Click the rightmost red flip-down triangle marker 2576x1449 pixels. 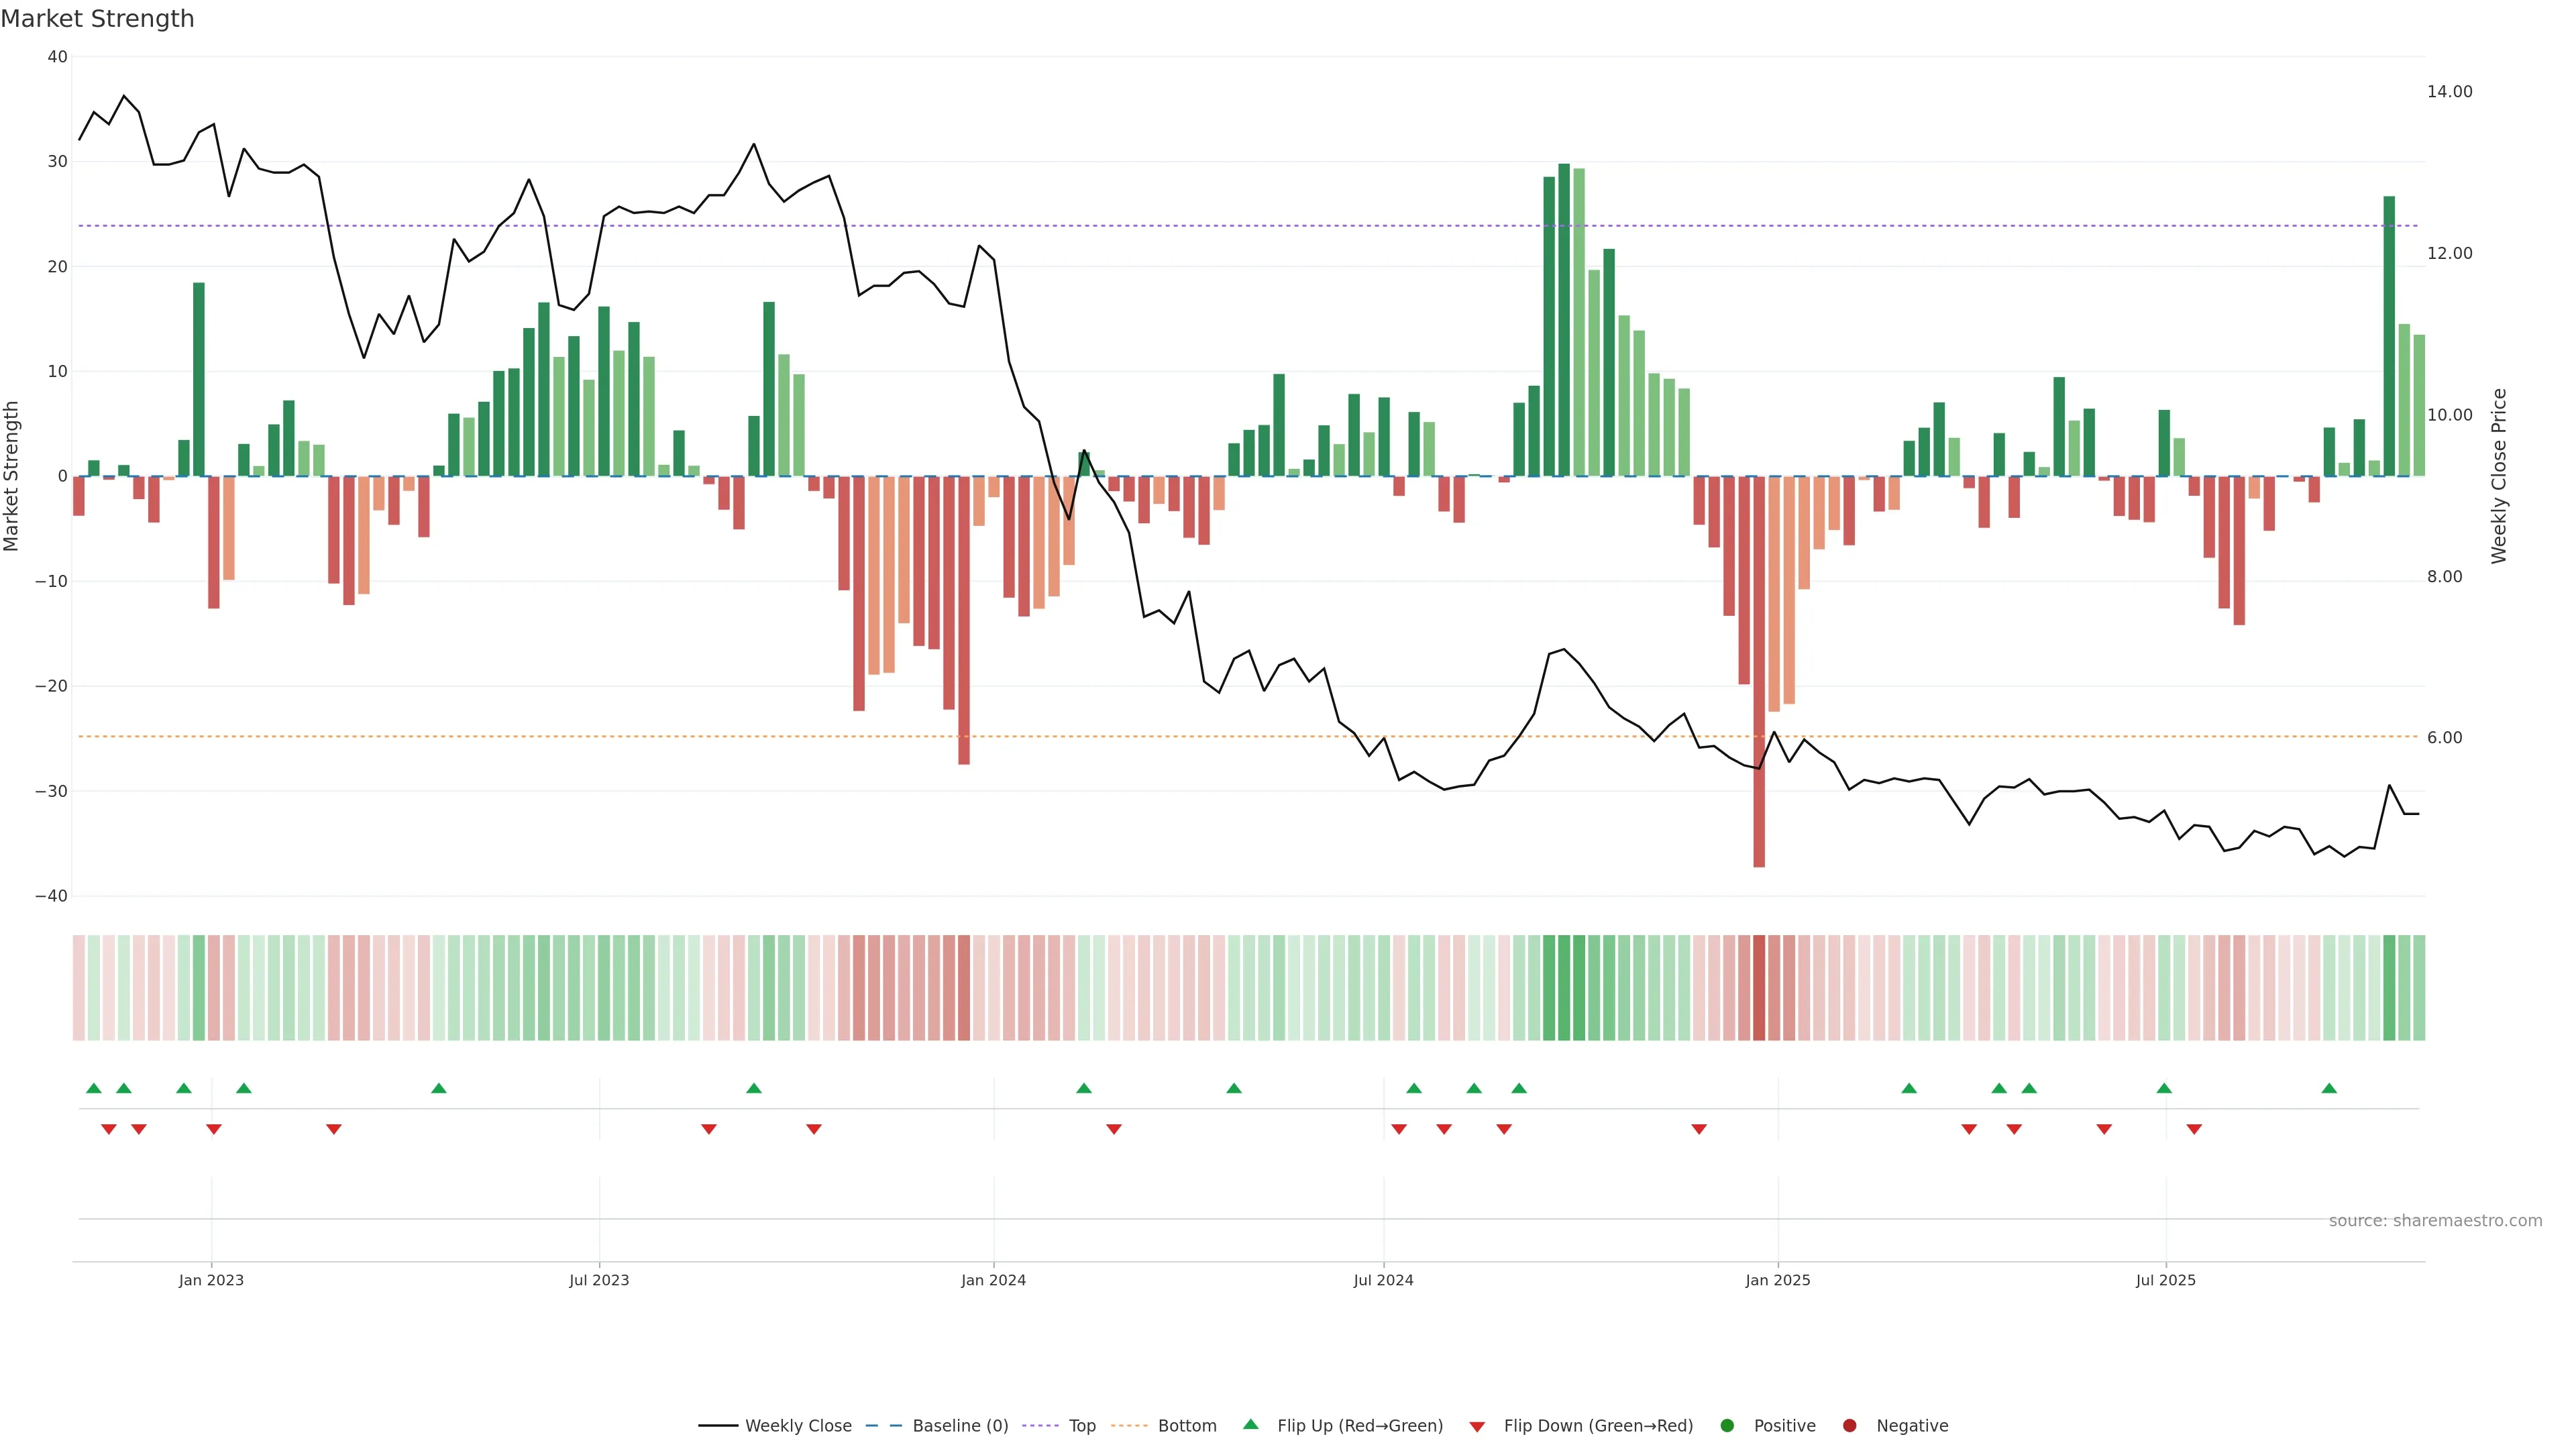pyautogui.click(x=2194, y=1129)
